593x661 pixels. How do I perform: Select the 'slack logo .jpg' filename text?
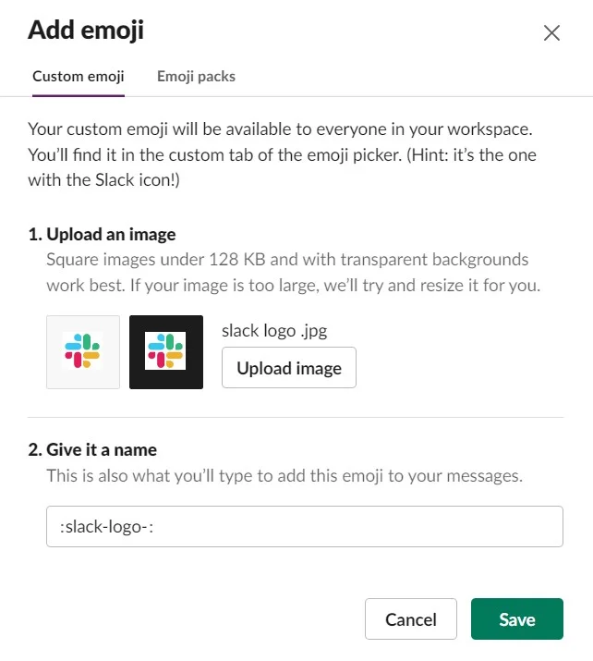[x=274, y=331]
